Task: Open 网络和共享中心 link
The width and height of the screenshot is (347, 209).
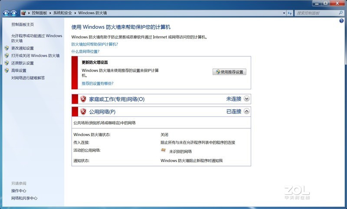Action: [24, 198]
